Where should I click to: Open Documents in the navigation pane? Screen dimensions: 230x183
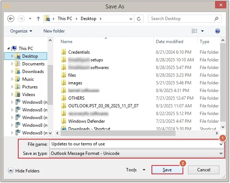pyautogui.click(x=33, y=64)
